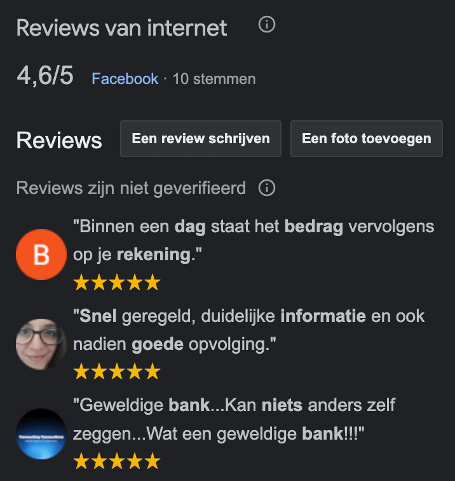Click the five-star rating under second review

coord(117,372)
